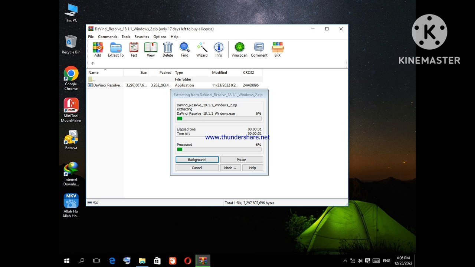Image resolution: width=475 pixels, height=267 pixels.
Task: Launch the Wizard wand tool
Action: tap(202, 50)
